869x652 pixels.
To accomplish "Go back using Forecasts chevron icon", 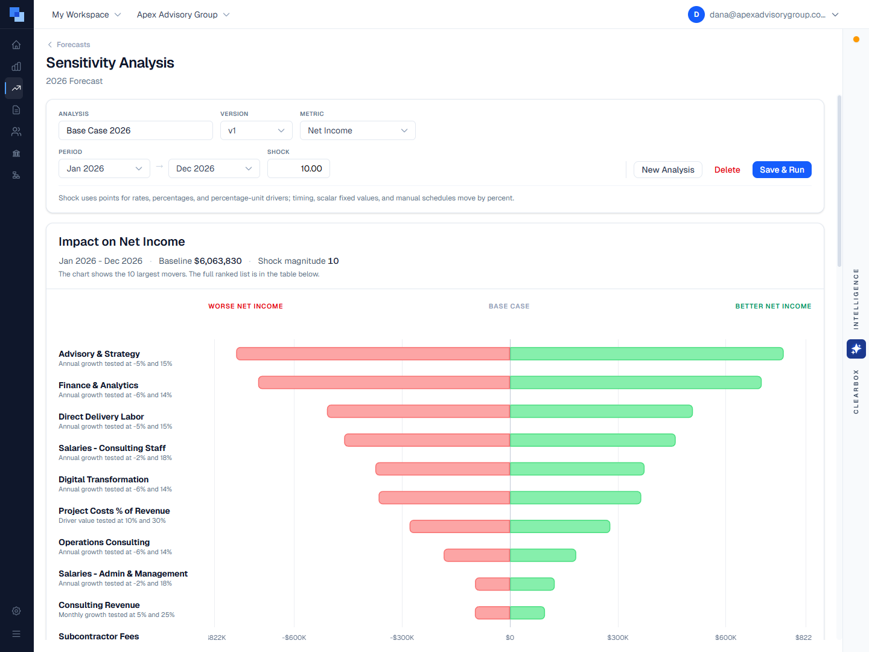I will (49, 45).
